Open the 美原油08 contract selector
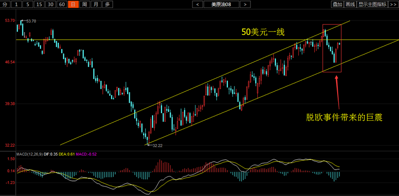 point(221,4)
